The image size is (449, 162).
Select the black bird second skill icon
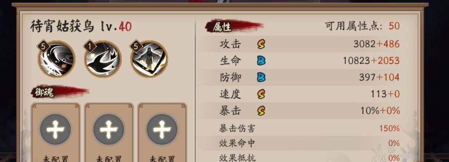[x=103, y=59]
